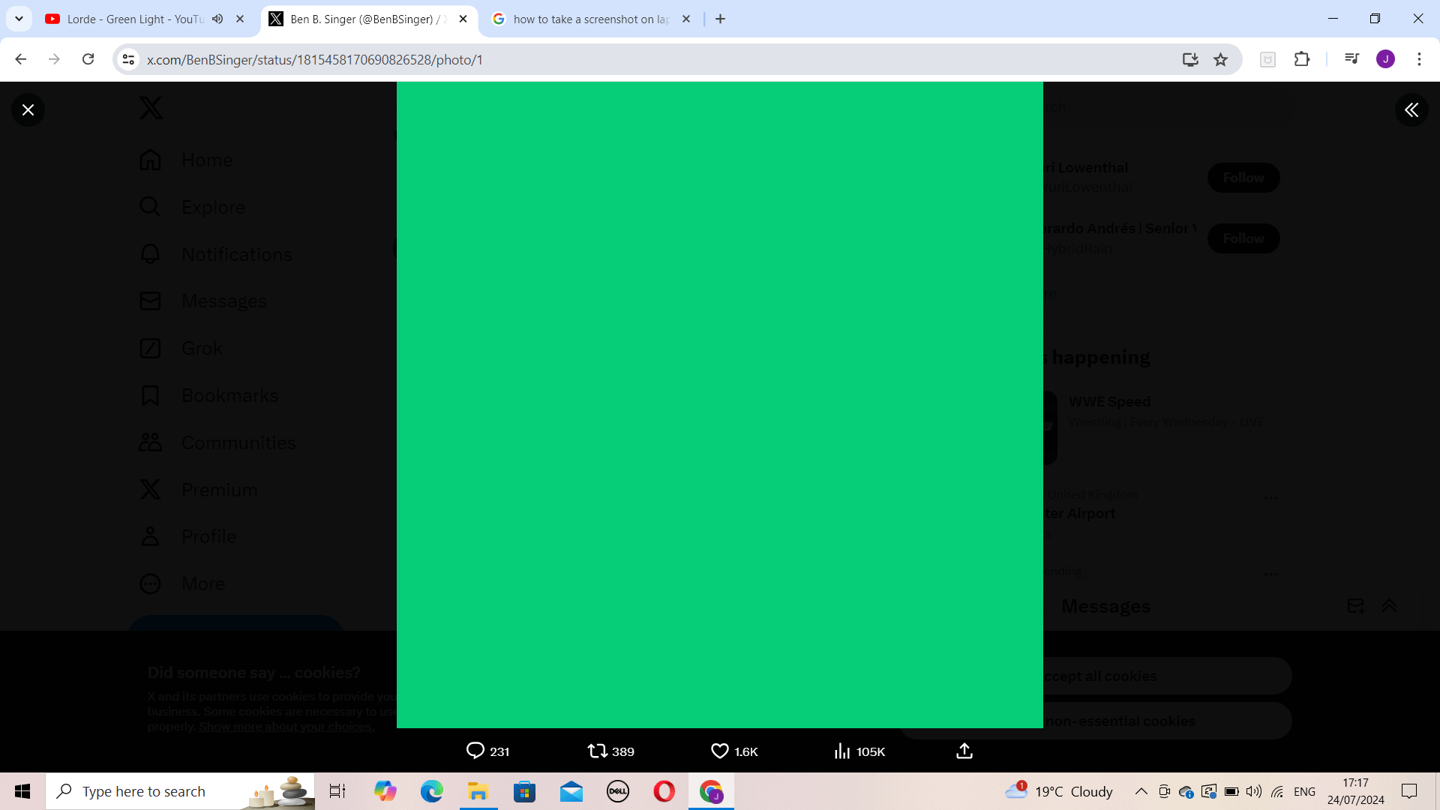Open Messages in the left sidebar
The height and width of the screenshot is (810, 1440).
tap(203, 301)
